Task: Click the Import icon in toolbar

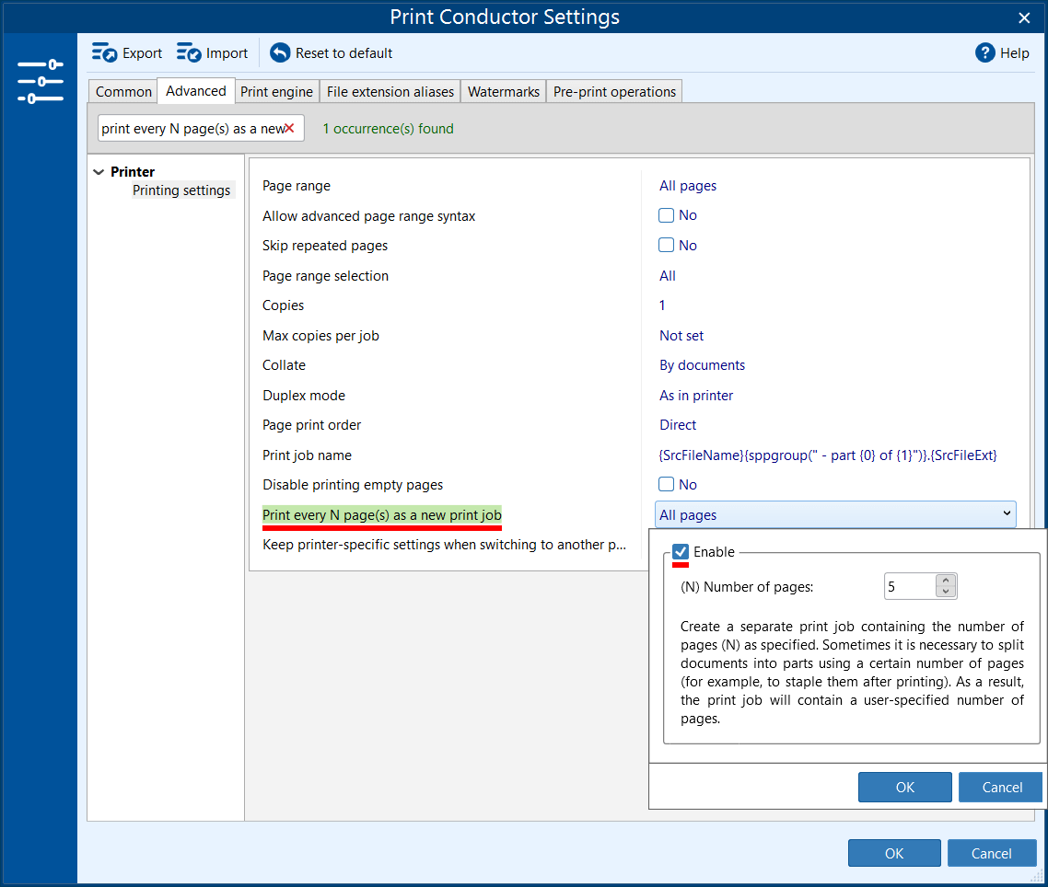Action: [x=189, y=53]
